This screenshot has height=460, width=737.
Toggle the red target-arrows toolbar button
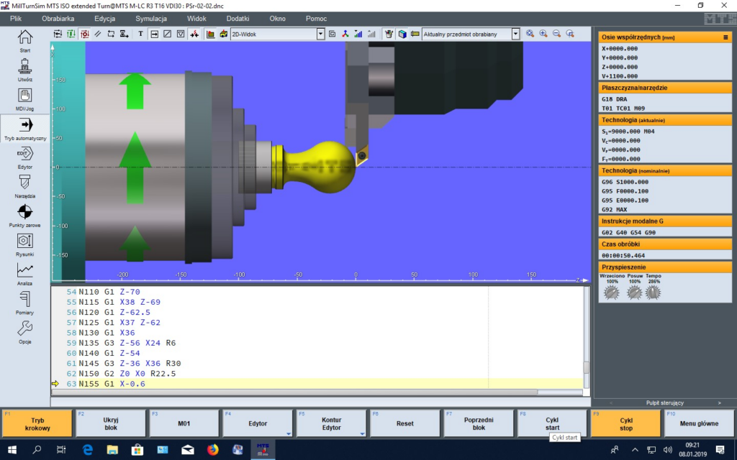tap(84, 34)
